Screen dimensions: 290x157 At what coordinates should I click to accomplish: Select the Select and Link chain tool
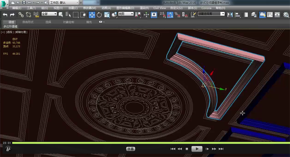21,14
